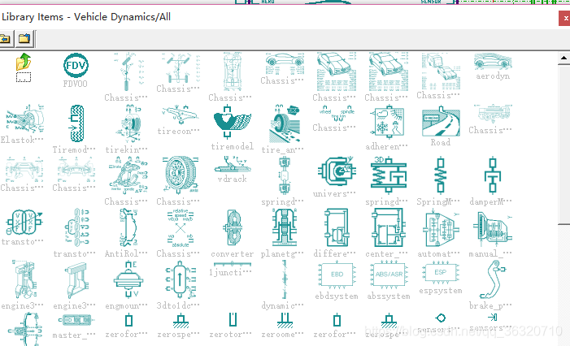Select the aerodyn car component
This screenshot has width=570, height=346.
(493, 62)
